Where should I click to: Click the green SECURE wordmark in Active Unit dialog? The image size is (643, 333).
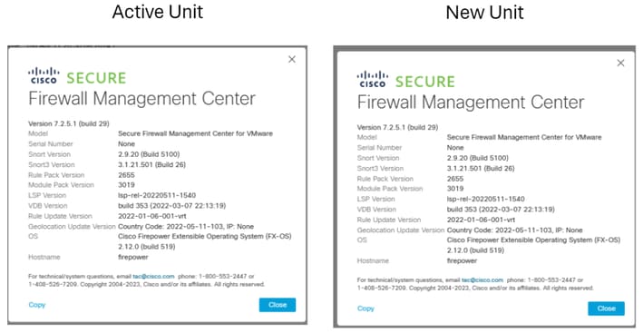coord(96,78)
